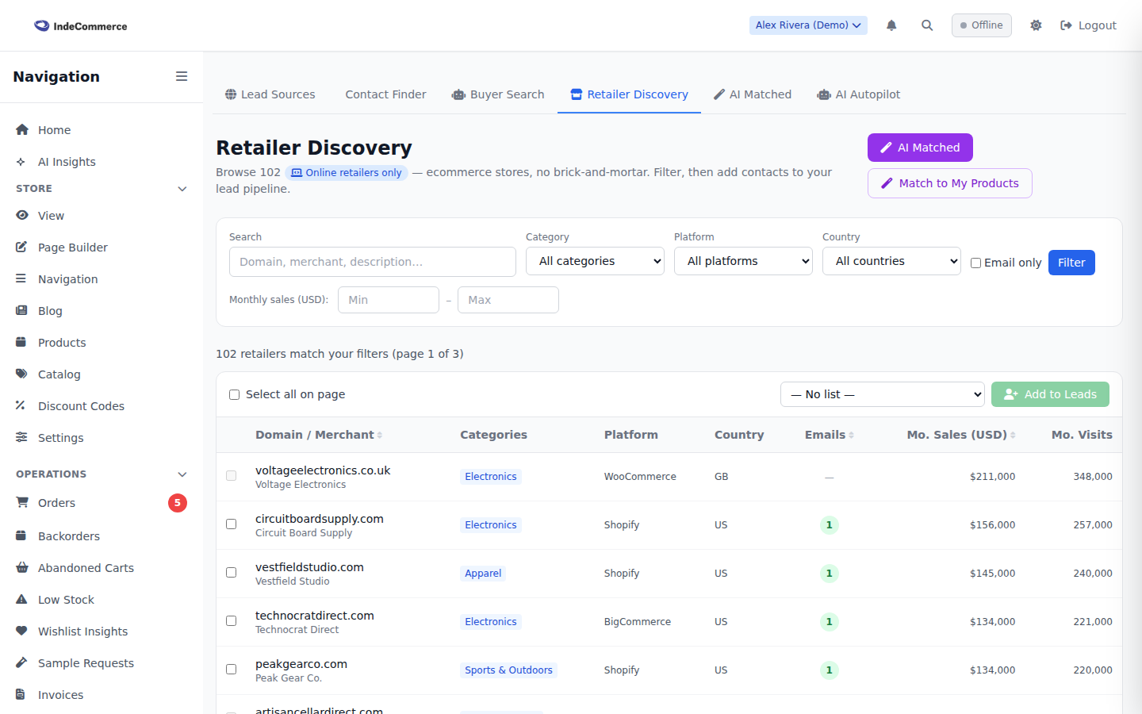
Task: Toggle theme with the sun icon
Action: (1036, 25)
